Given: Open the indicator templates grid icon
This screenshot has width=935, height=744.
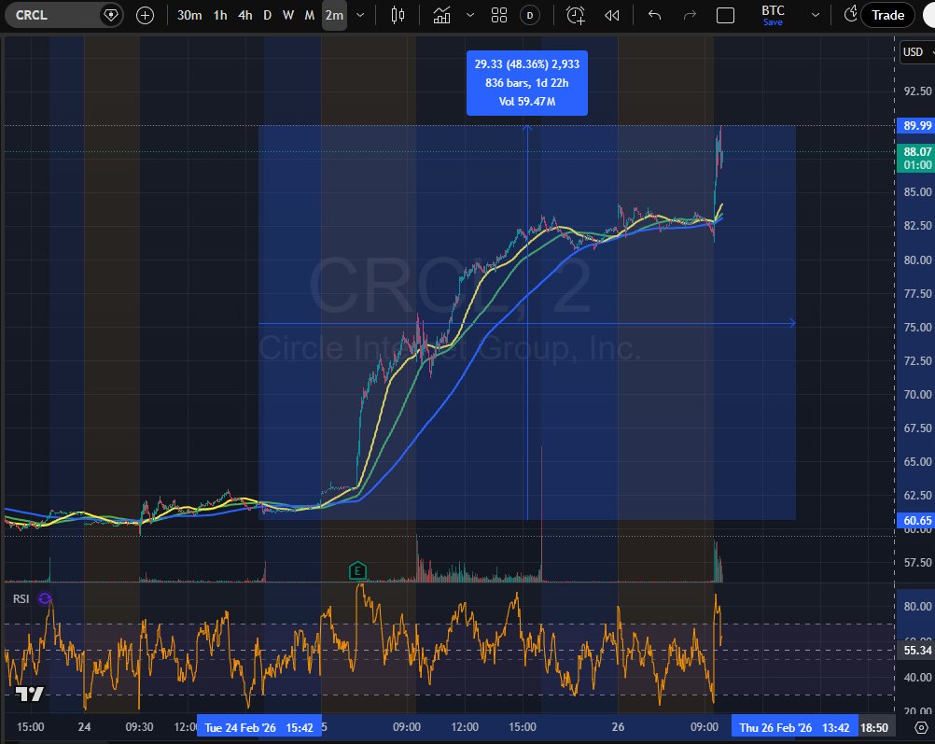Looking at the screenshot, I should pyautogui.click(x=499, y=15).
